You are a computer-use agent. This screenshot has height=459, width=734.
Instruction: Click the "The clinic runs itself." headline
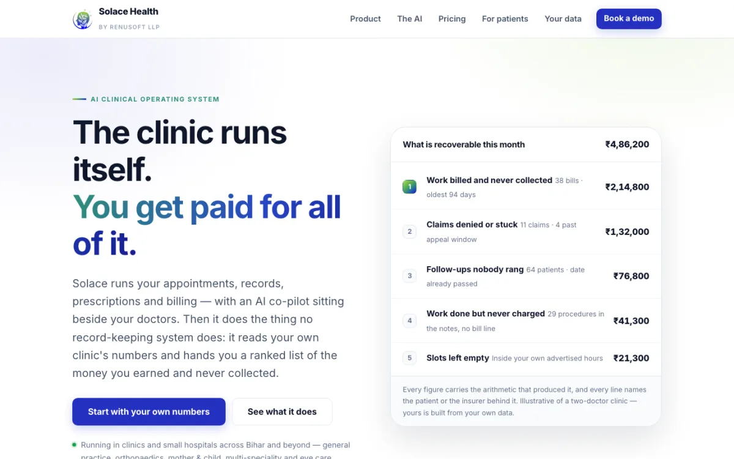point(180,151)
